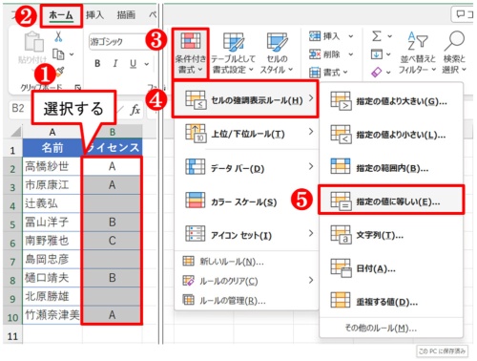Select the cell 高橋紗世
The width and height of the screenshot is (477, 361).
tap(52, 166)
